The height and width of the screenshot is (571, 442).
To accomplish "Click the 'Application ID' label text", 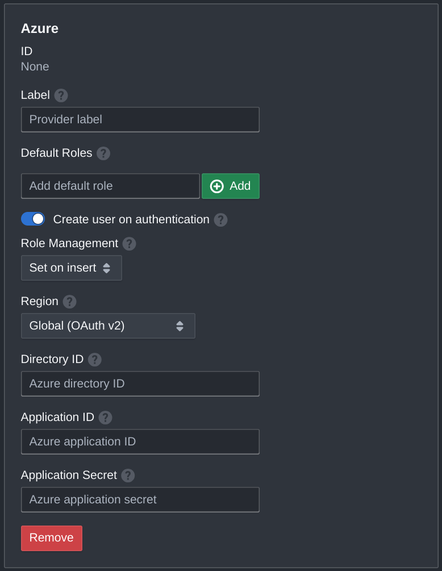I will point(57,417).
